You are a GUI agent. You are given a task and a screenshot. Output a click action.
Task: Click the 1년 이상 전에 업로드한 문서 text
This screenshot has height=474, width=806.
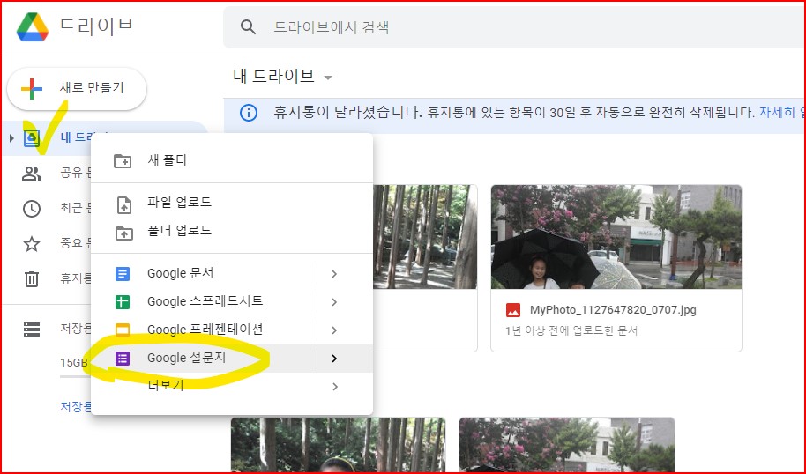[571, 330]
